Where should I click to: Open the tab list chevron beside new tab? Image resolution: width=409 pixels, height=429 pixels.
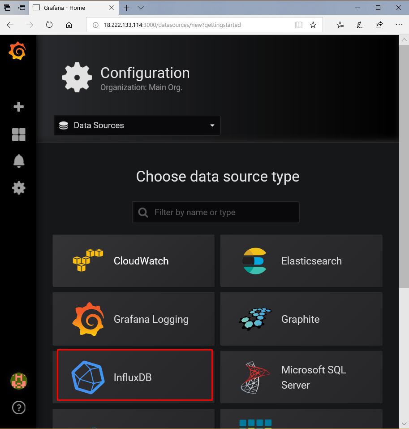141,8
